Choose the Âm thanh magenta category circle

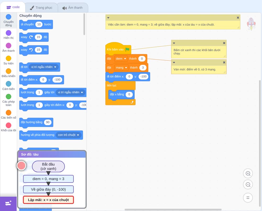pyautogui.click(x=9, y=46)
